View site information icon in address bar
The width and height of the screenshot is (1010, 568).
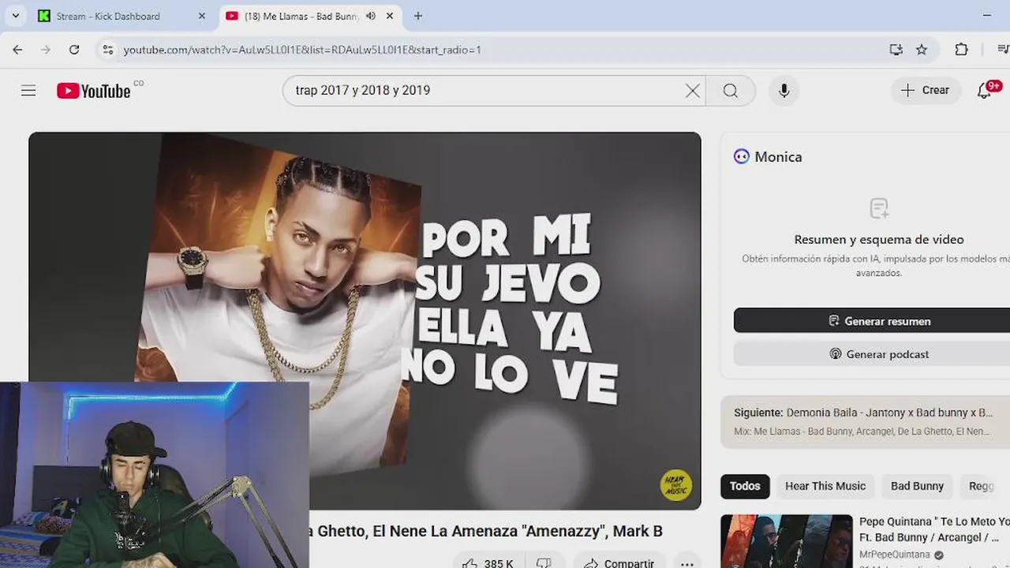pos(108,50)
